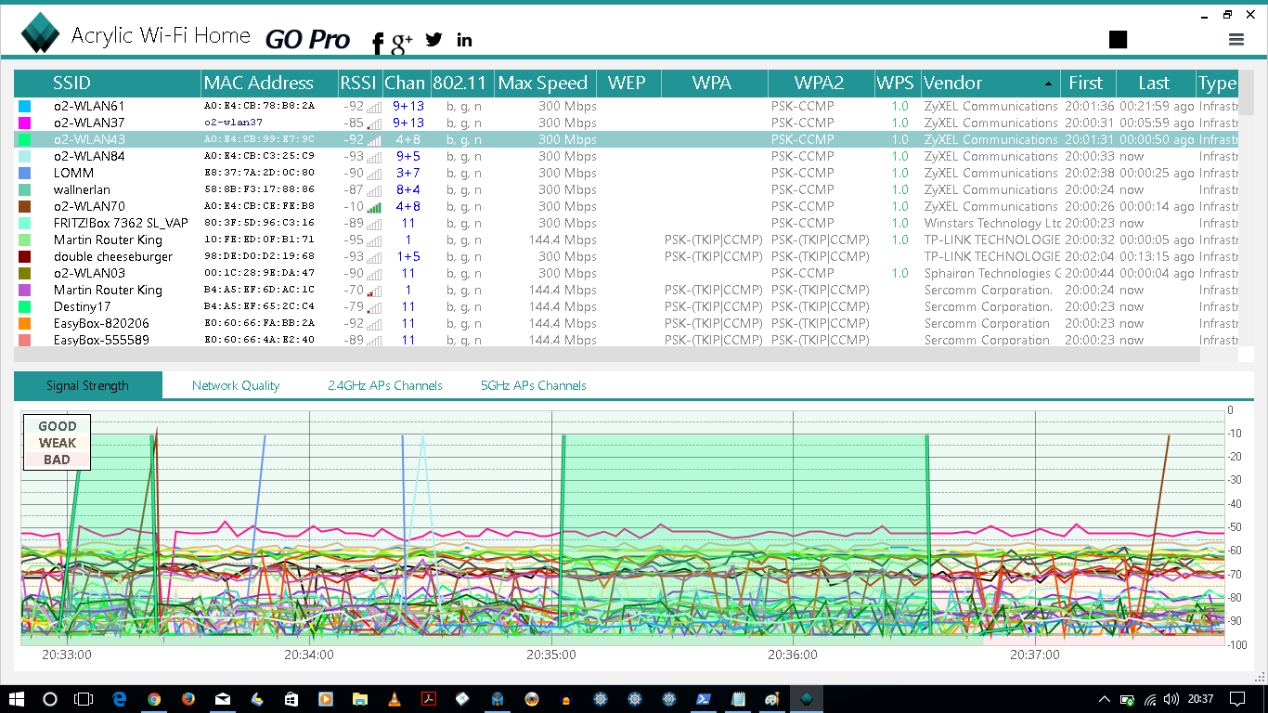Open the Facebook page link icon
This screenshot has height=713, width=1268.
click(x=378, y=42)
